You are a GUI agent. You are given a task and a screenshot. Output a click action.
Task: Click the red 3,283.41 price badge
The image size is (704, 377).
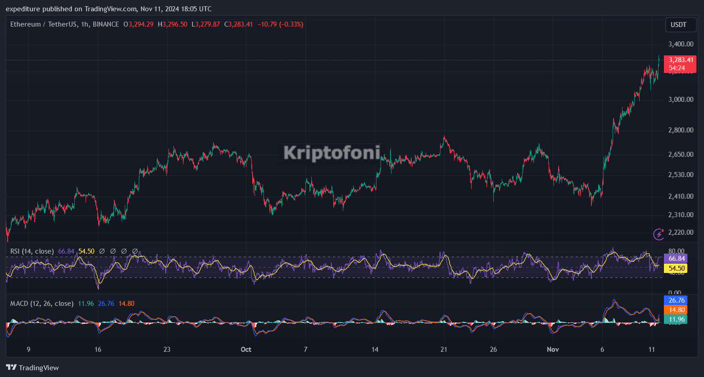(680, 59)
